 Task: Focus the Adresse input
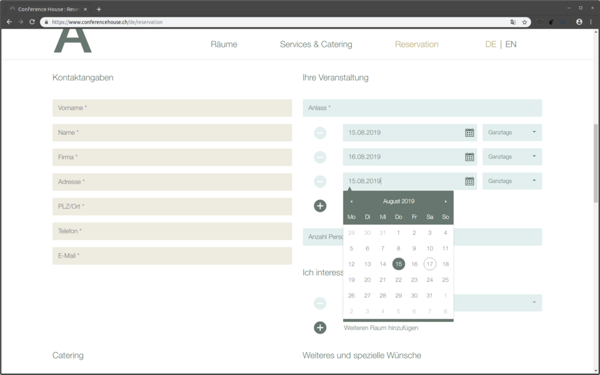coord(172,182)
